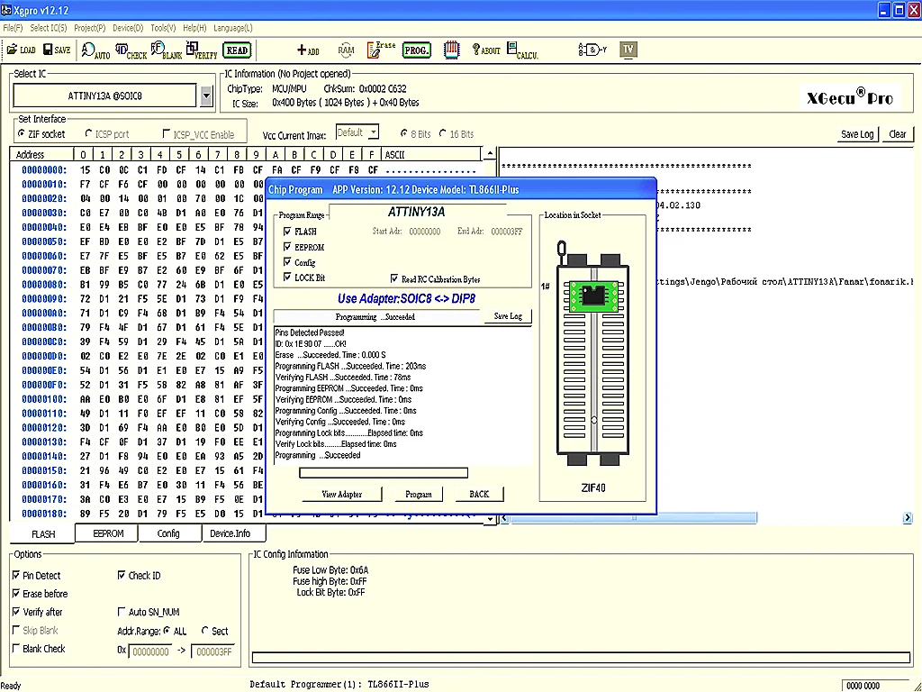Image resolution: width=922 pixels, height=692 pixels.
Task: Toggle LOCK Bit checkbox
Action: pyautogui.click(x=287, y=278)
